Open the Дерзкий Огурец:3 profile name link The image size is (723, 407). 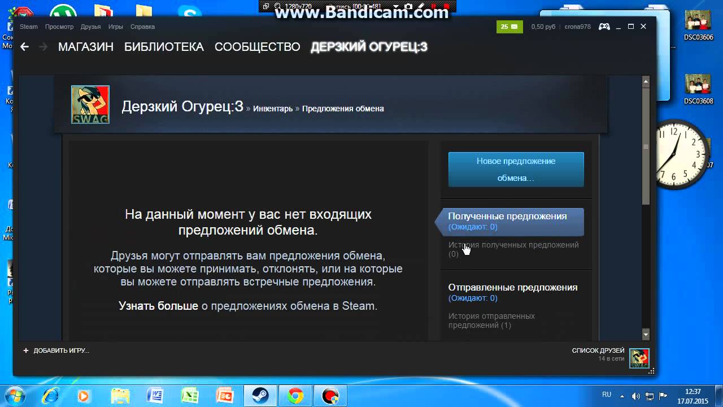click(182, 106)
